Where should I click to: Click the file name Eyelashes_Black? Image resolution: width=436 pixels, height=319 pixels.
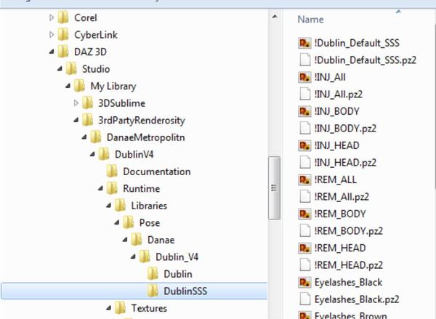348,282
